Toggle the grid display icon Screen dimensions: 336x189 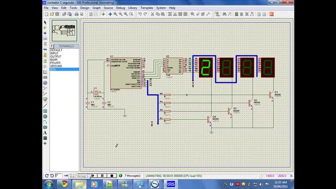96,14
